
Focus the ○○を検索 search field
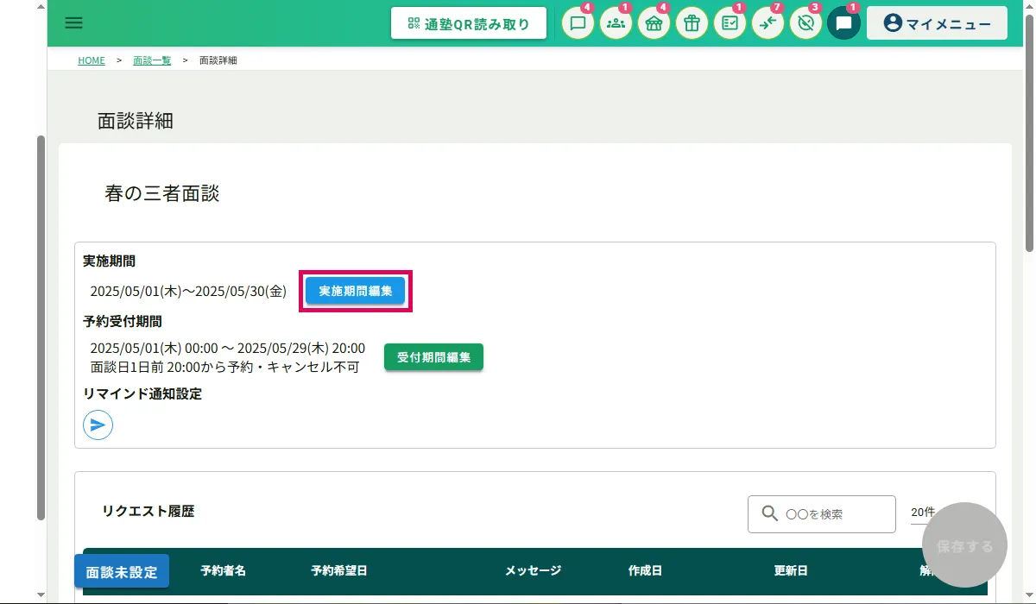pyautogui.click(x=822, y=514)
